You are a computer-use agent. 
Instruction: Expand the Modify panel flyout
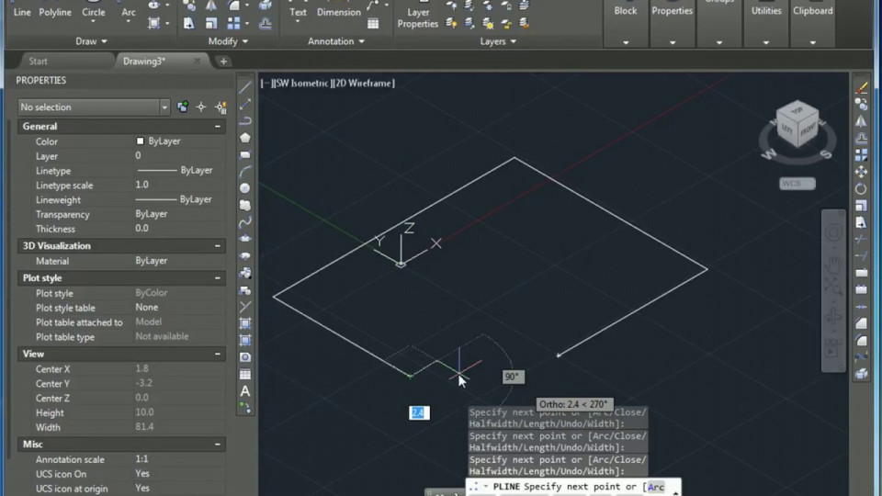pyautogui.click(x=228, y=41)
